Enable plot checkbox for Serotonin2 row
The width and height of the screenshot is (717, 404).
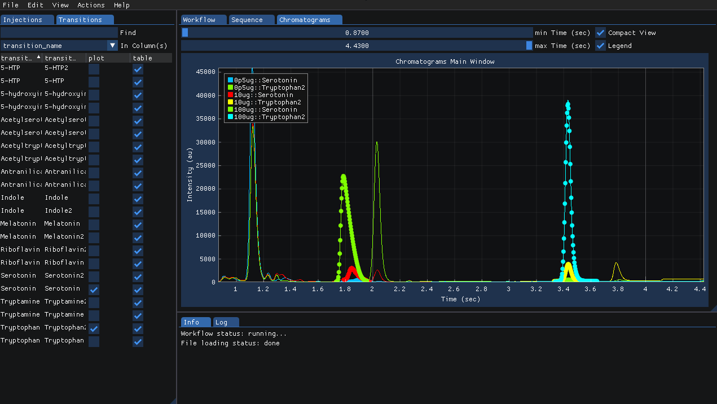94,276
